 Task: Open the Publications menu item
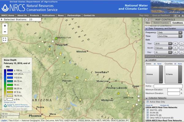(48, 15)
